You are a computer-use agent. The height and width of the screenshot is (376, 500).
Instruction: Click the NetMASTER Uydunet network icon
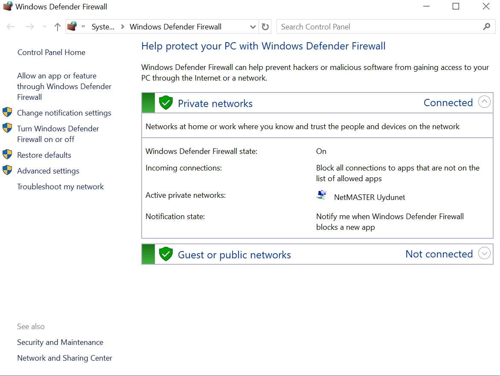pyautogui.click(x=322, y=195)
